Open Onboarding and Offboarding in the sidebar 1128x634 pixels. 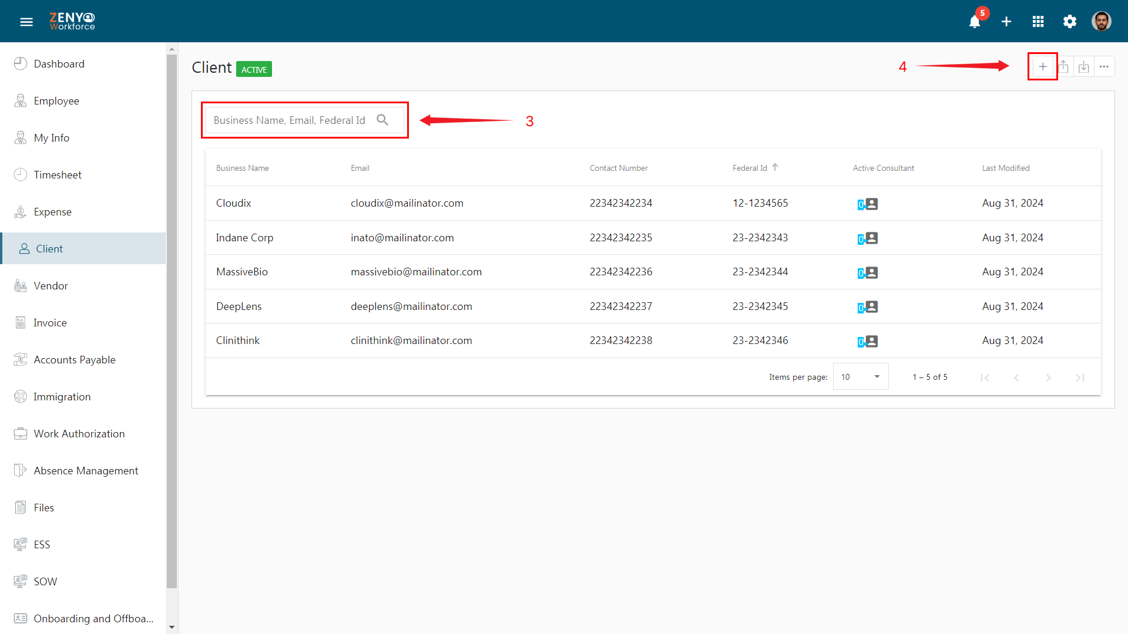83,619
